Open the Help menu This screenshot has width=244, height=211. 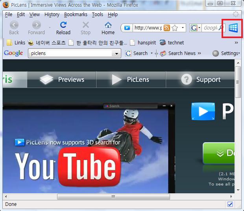(x=113, y=15)
